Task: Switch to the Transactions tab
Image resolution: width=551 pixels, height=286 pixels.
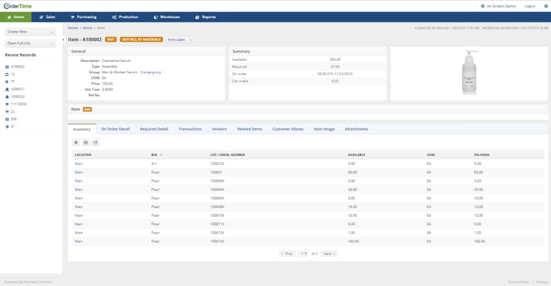Action: (x=190, y=129)
